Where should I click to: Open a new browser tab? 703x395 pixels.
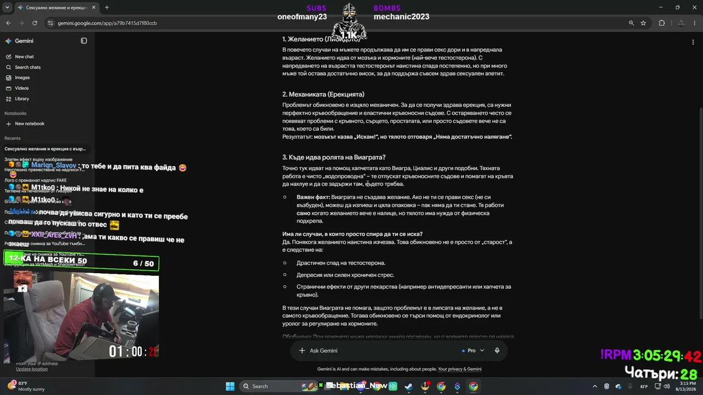[107, 8]
